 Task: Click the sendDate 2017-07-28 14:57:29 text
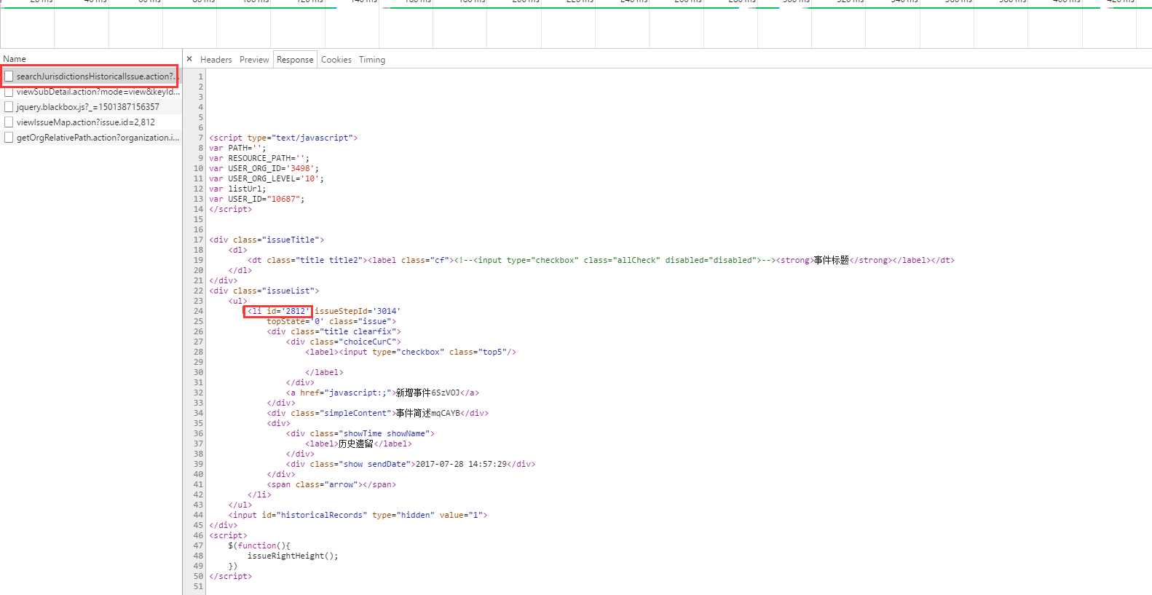461,464
